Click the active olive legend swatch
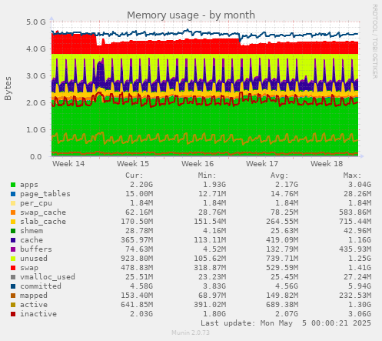Image resolution: width=382 pixels, height=341 pixels. [13, 305]
